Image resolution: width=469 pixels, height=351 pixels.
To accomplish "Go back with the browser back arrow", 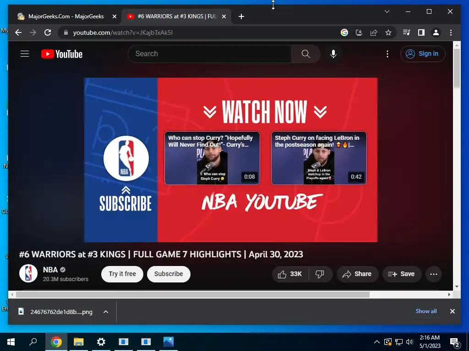I will (x=18, y=32).
